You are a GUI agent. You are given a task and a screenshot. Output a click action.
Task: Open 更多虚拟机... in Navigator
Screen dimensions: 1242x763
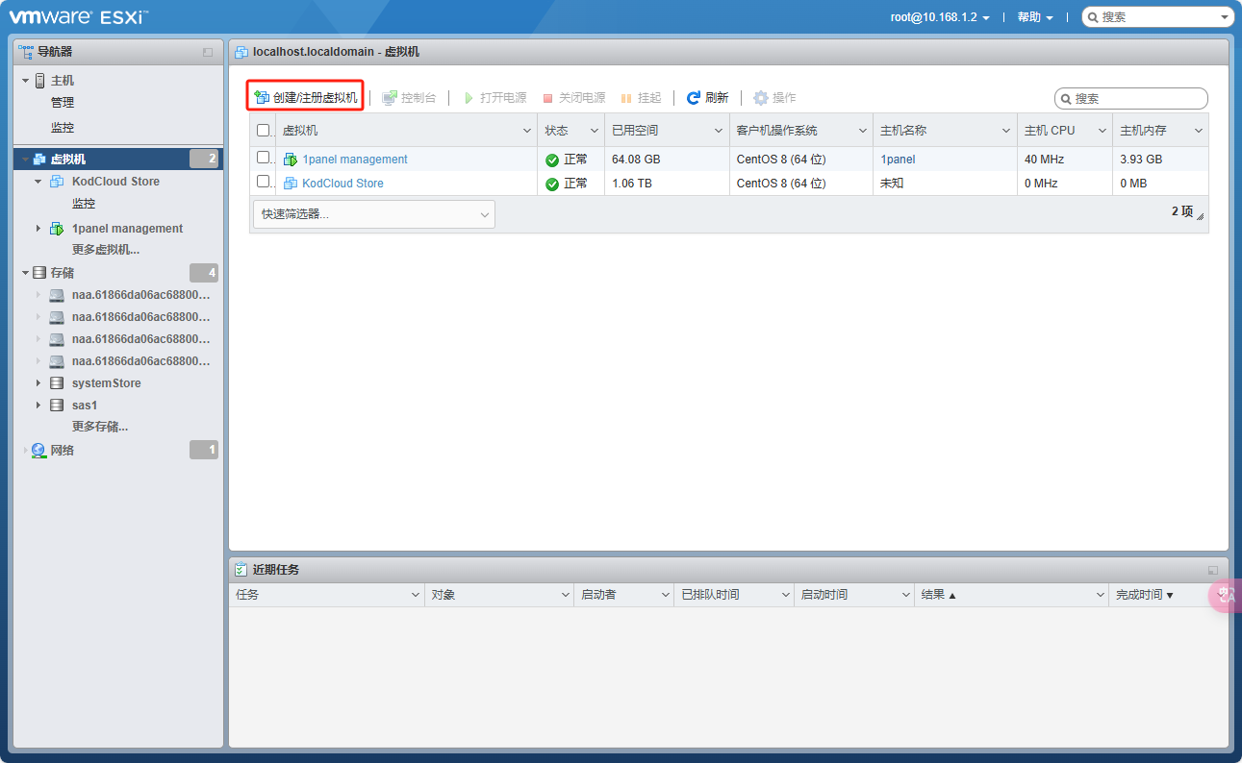[106, 250]
